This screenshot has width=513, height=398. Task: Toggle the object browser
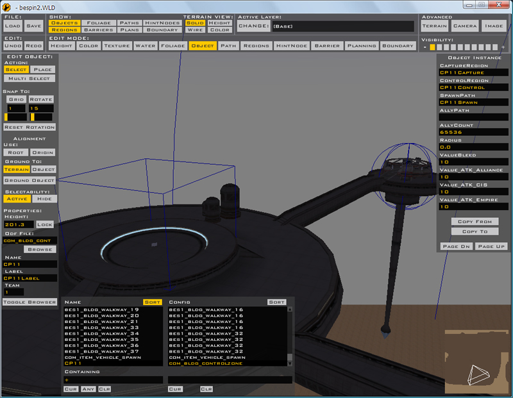tap(29, 302)
